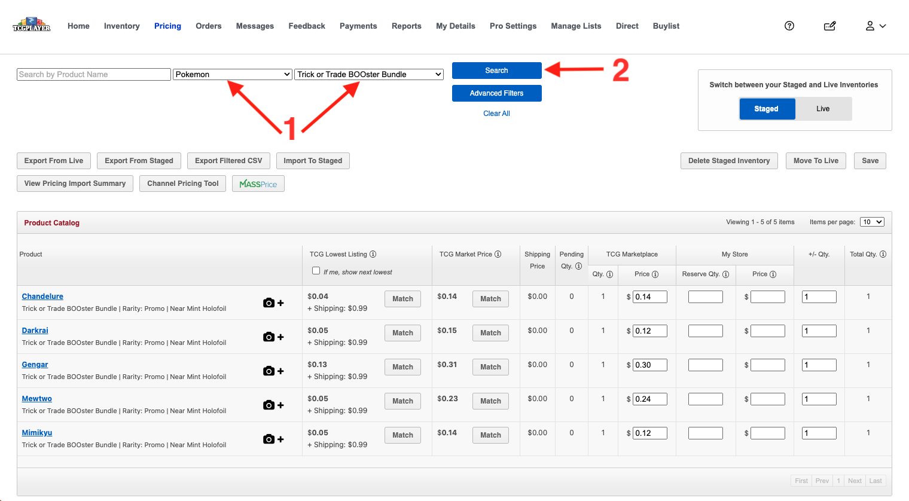Open Buylist menu
Image resolution: width=909 pixels, height=501 pixels.
[666, 26]
